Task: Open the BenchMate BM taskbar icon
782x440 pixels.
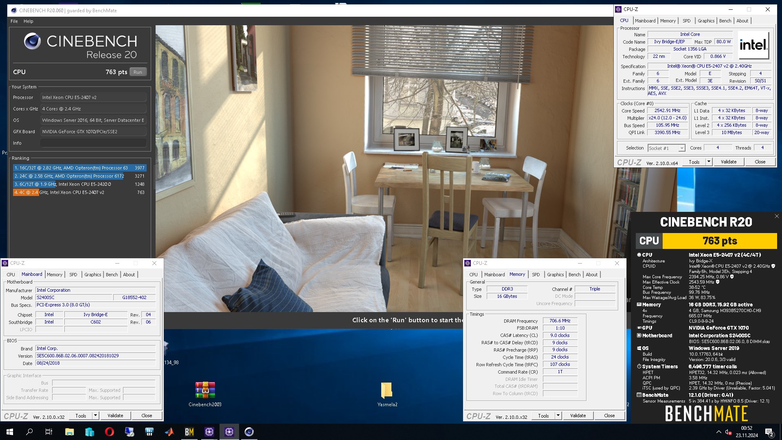Action: (x=189, y=432)
